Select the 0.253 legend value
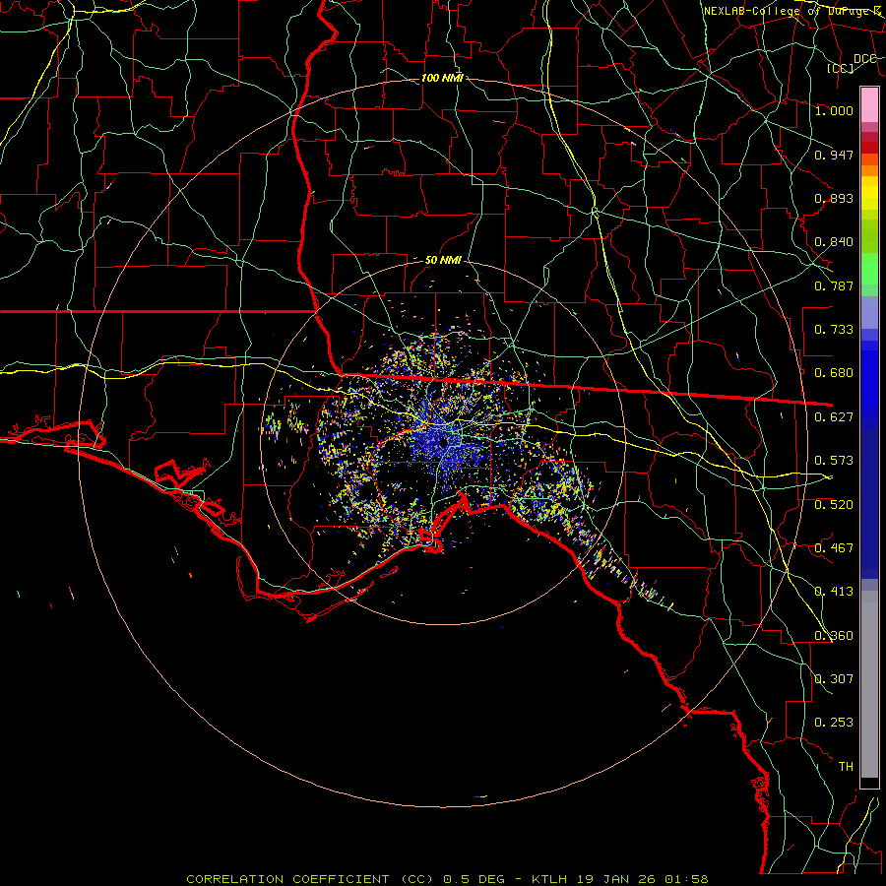The width and height of the screenshot is (886, 886). pos(834,723)
